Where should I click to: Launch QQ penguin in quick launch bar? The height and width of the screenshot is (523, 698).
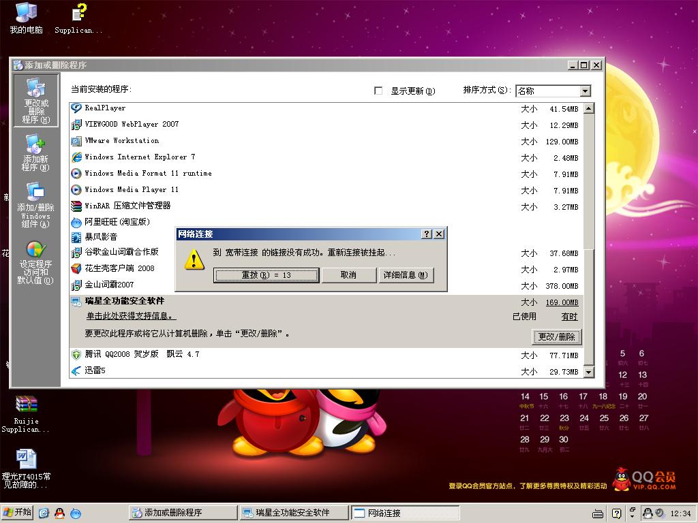60,513
